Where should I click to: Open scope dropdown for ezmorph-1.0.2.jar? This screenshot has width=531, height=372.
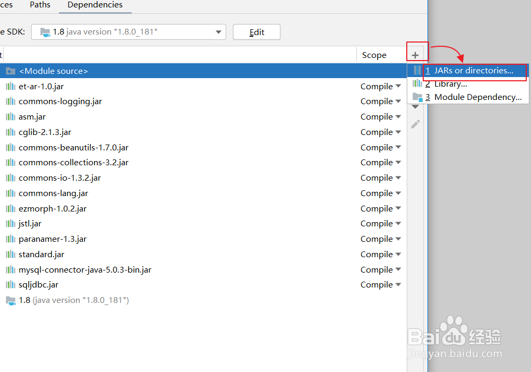coord(398,208)
